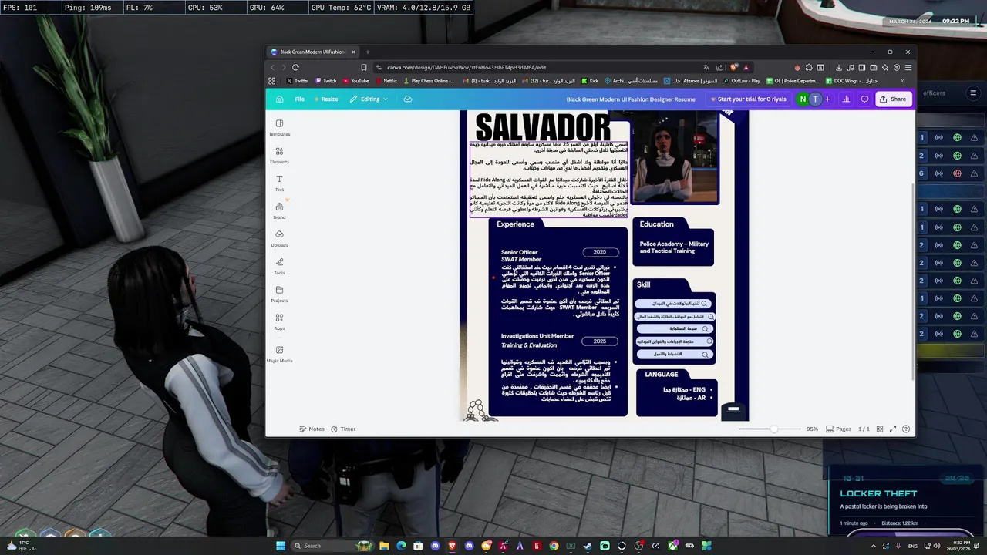Open the File menu in Canva
This screenshot has height=555, width=987.
coord(299,99)
